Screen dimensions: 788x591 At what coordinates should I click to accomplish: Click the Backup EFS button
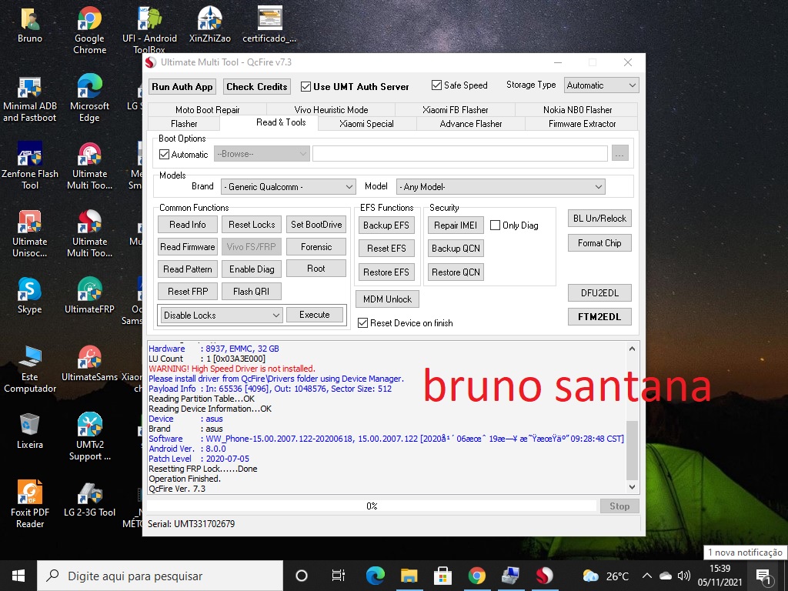(386, 225)
